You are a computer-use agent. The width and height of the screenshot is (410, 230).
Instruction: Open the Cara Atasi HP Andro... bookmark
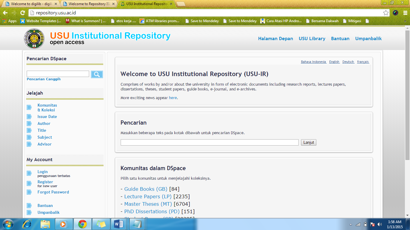281,21
